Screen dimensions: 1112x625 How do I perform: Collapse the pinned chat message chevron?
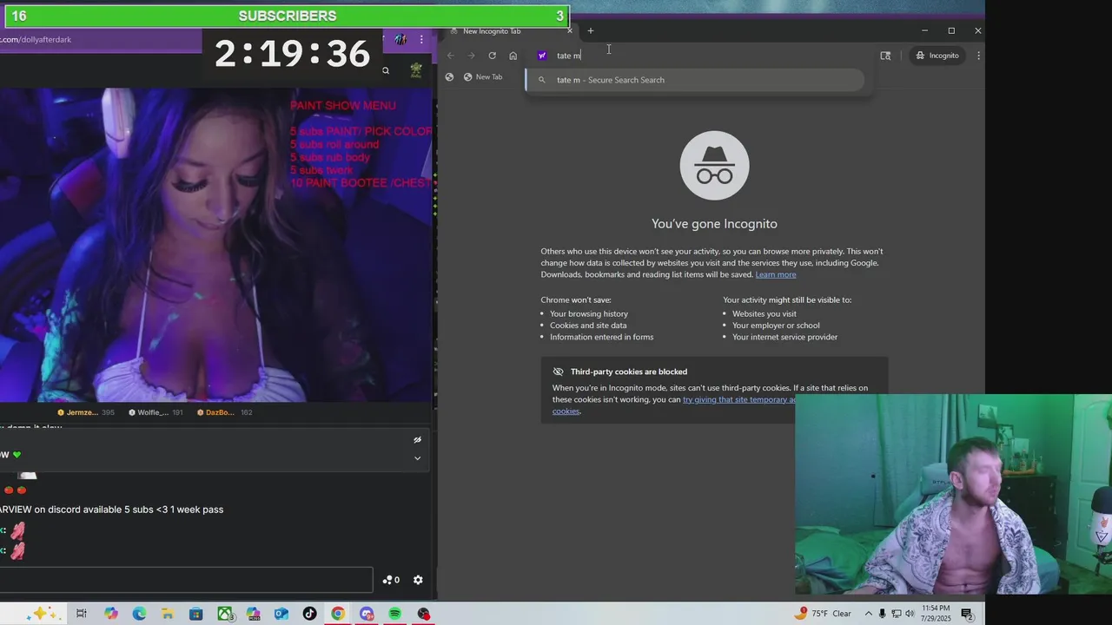[417, 458]
